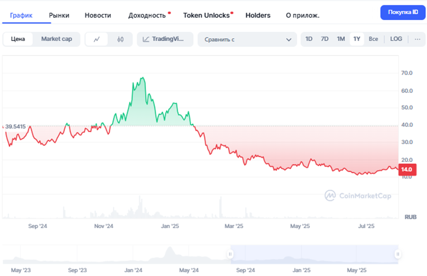Click 'May '23' on the overview timeline

coord(21,270)
